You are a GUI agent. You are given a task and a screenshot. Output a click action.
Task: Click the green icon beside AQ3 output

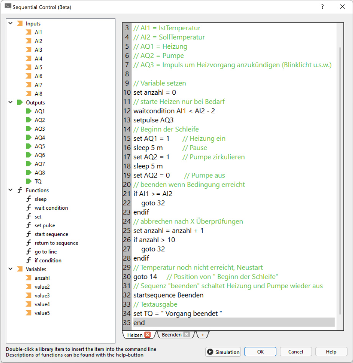[28, 129]
